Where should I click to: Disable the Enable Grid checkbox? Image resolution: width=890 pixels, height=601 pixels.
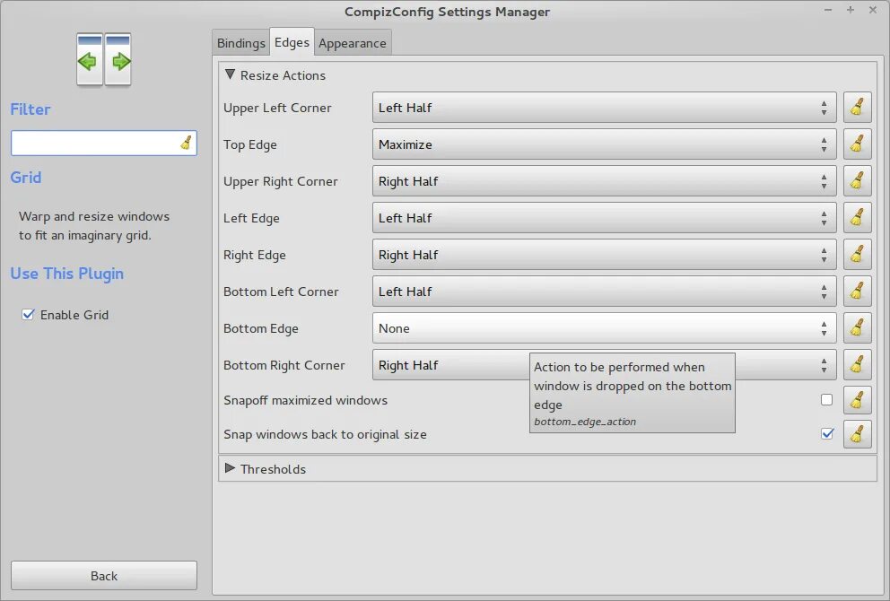coord(28,315)
